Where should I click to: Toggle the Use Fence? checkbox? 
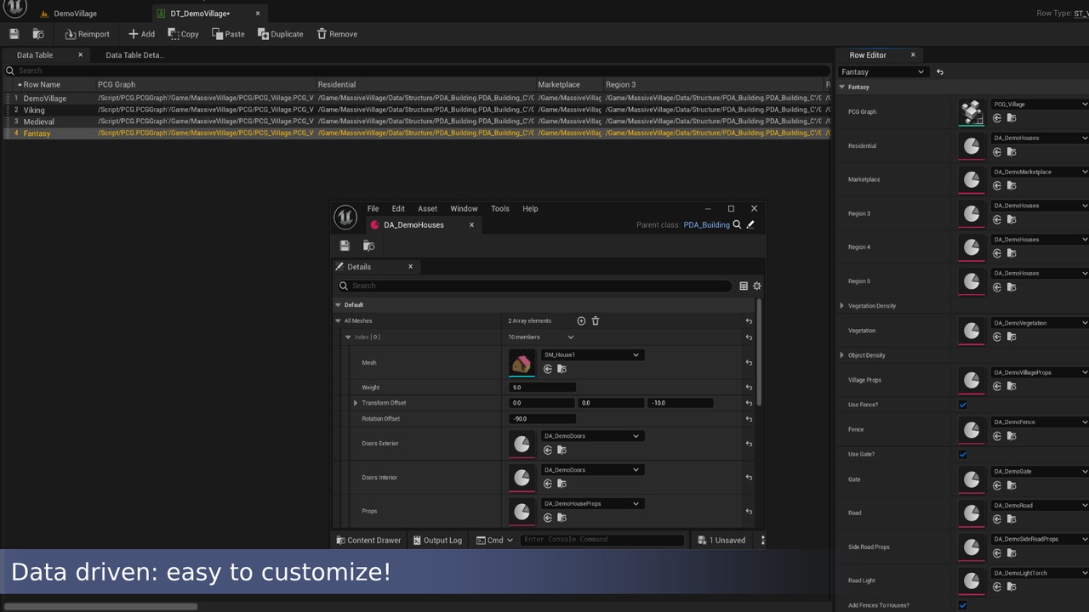pyautogui.click(x=963, y=405)
